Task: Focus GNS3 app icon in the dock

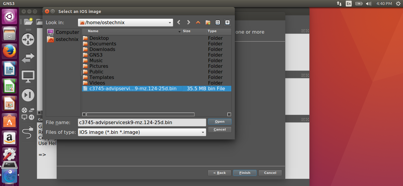Action: click(9, 175)
